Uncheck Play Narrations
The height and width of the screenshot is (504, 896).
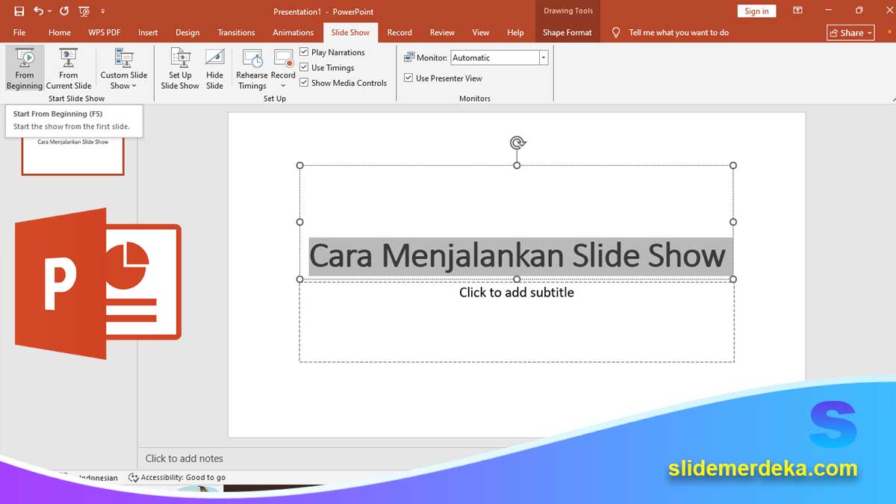tap(304, 52)
